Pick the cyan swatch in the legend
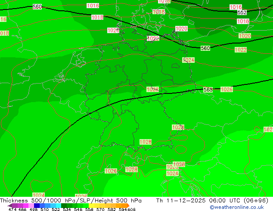Viewport: 273px width, 211px height. [x=59, y=205]
